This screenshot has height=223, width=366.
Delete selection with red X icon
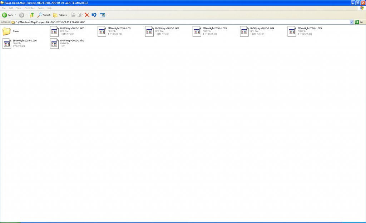click(x=87, y=15)
